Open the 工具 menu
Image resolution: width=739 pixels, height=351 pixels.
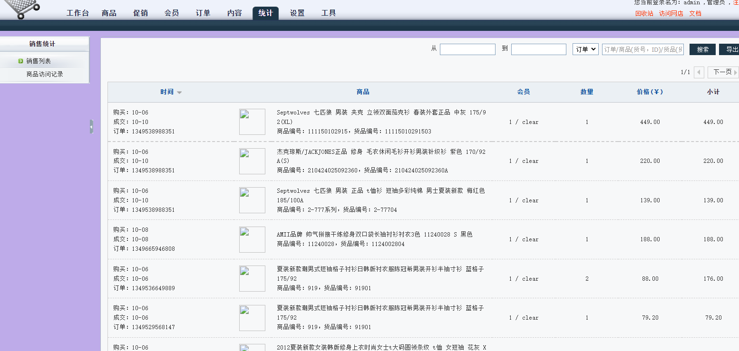click(x=329, y=13)
